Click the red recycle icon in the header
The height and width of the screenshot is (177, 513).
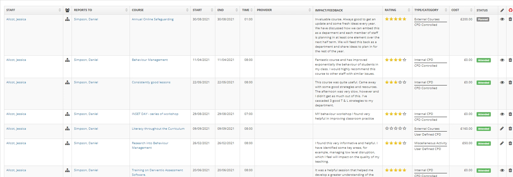coord(511,10)
